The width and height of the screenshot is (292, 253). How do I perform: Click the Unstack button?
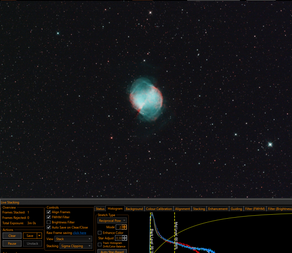click(32, 243)
